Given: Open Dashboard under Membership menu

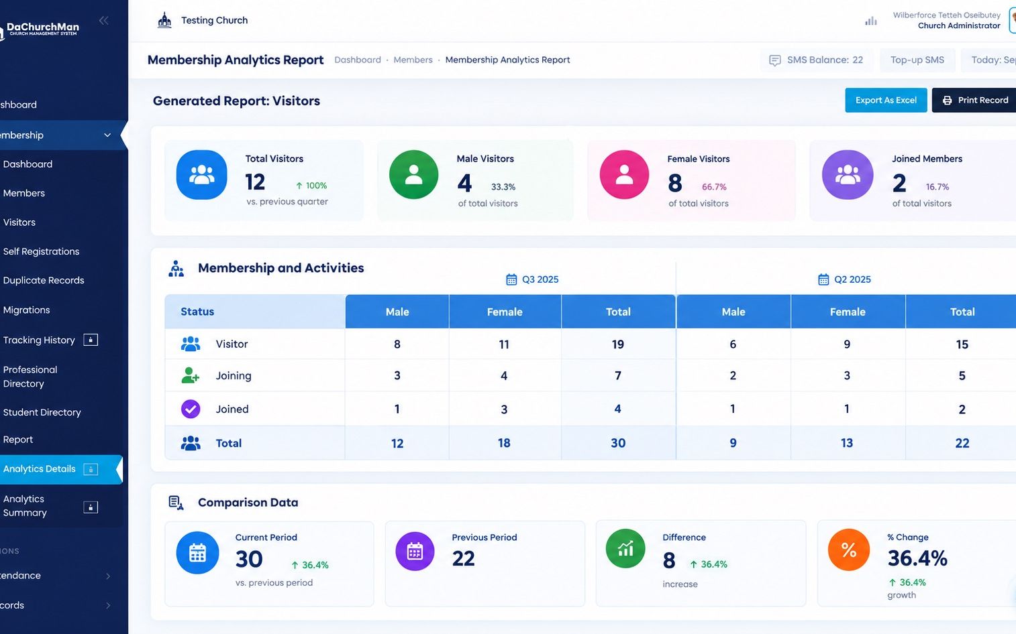Looking at the screenshot, I should click(x=28, y=164).
